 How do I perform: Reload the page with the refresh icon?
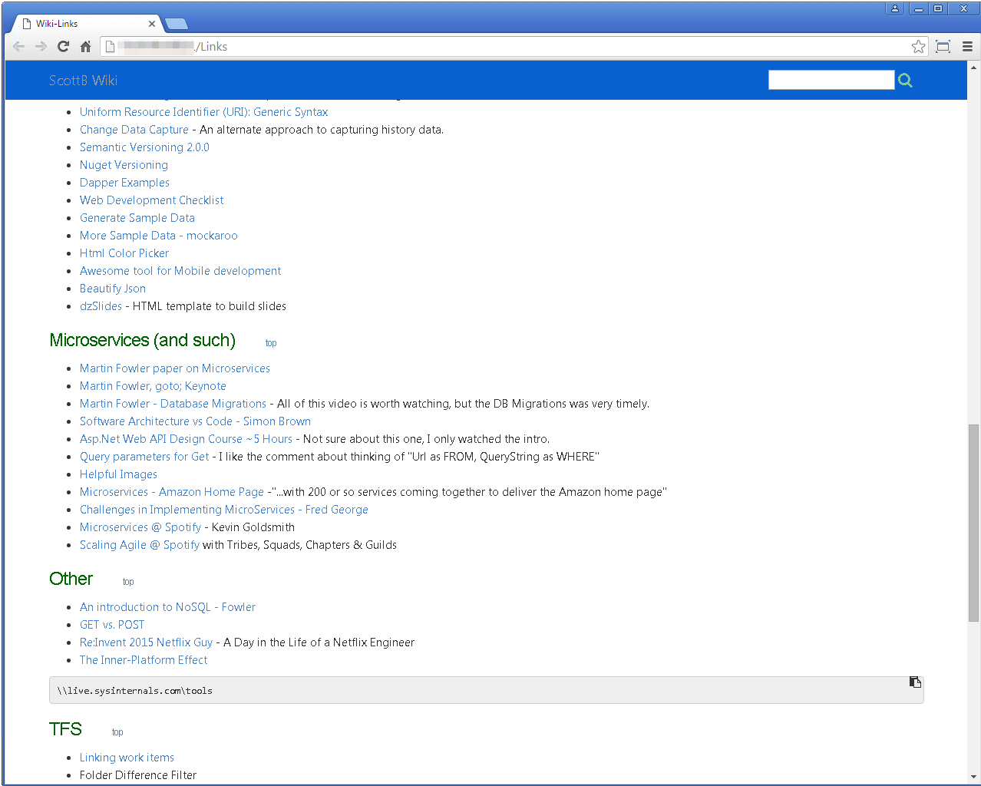click(x=64, y=47)
